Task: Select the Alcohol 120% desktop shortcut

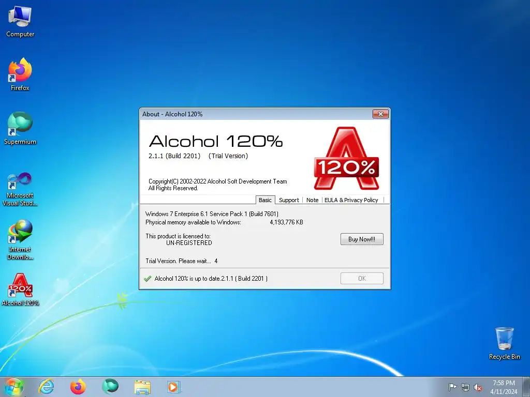Action: [x=20, y=289]
